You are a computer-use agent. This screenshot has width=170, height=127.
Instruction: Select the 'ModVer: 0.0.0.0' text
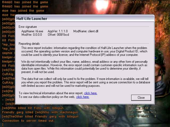(x=32, y=35)
